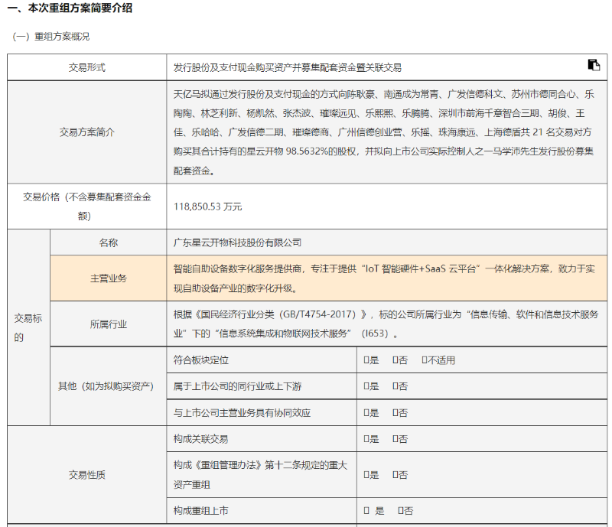The image size is (612, 527).
Task: Click company name 广东星云开物科技股份有限公司
Action: [237, 242]
